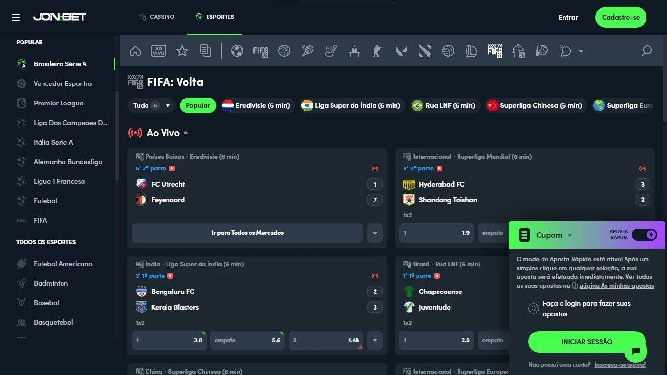This screenshot has height=375, width=667.
Task: Select the tennis racket sport icon
Action: 308,51
